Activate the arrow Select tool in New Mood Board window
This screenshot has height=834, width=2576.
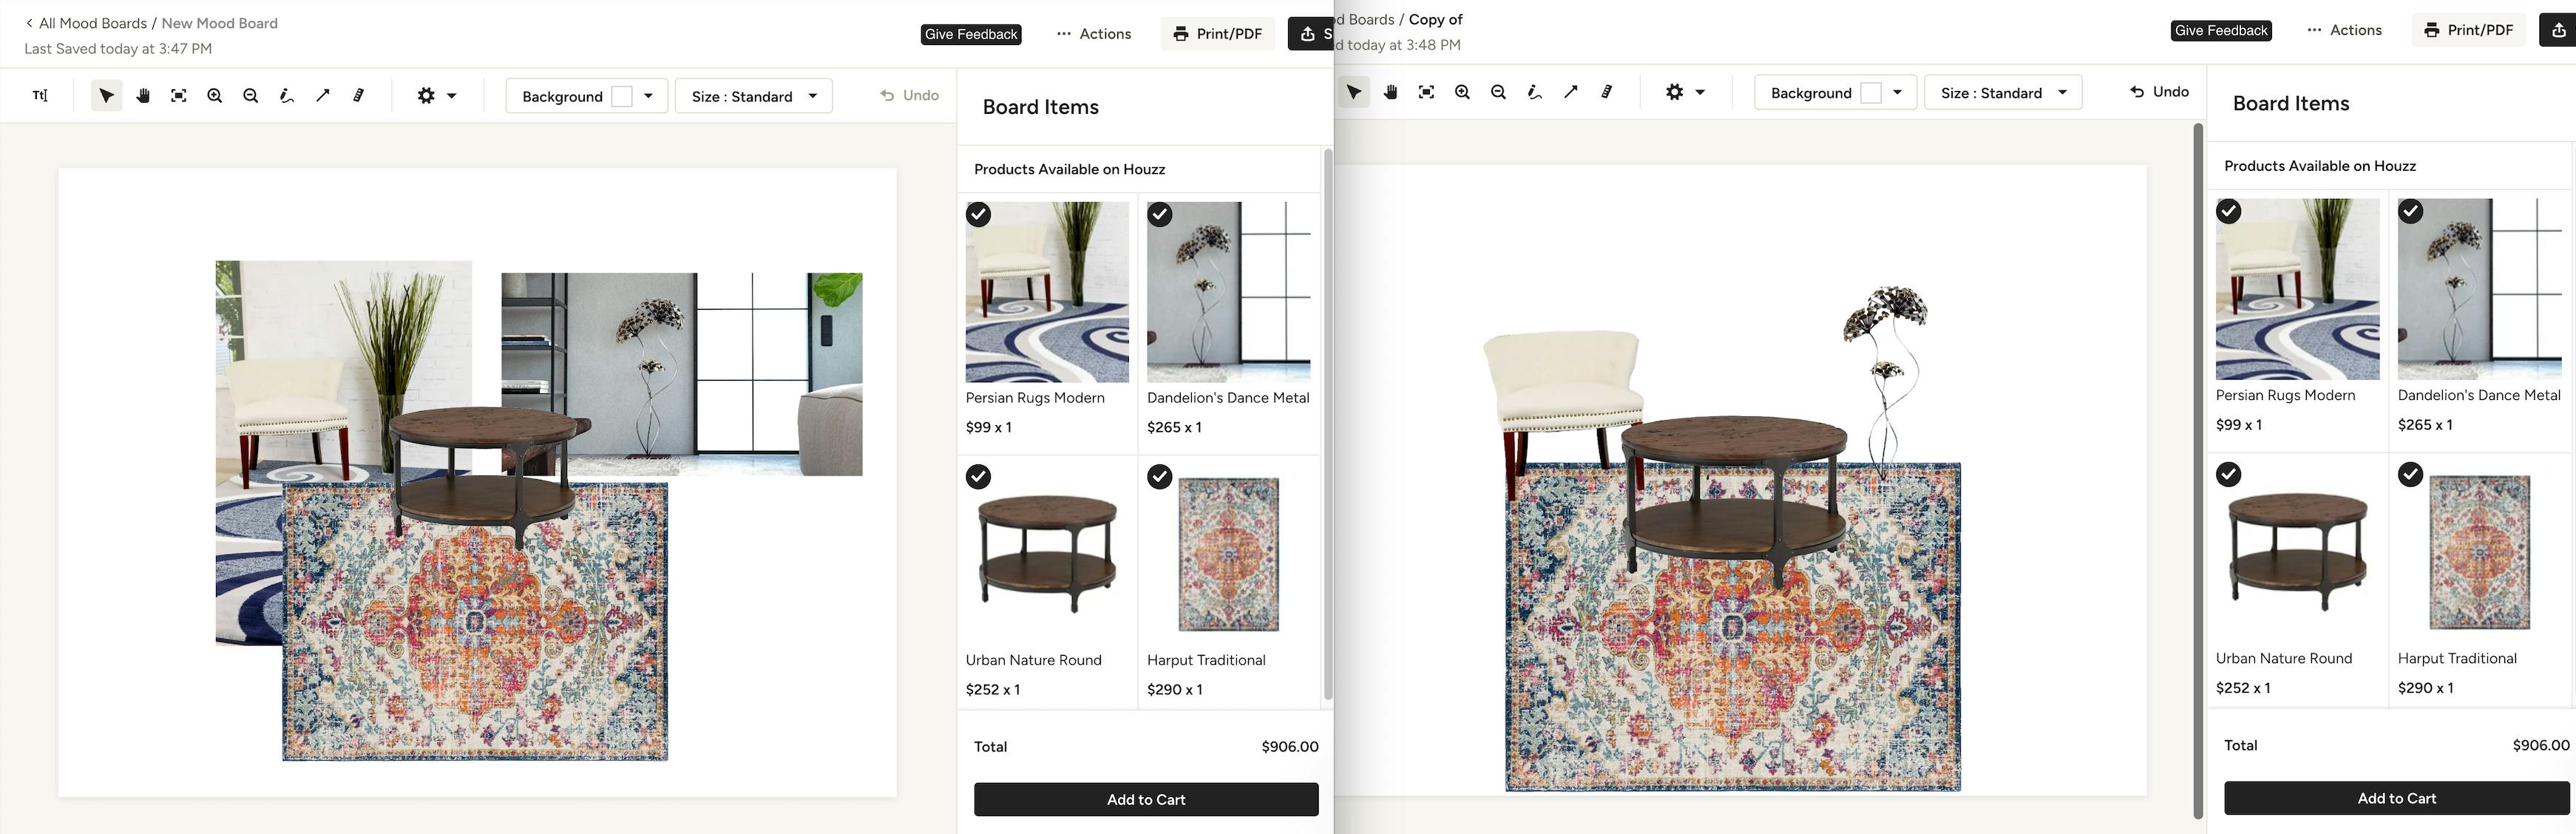point(107,96)
